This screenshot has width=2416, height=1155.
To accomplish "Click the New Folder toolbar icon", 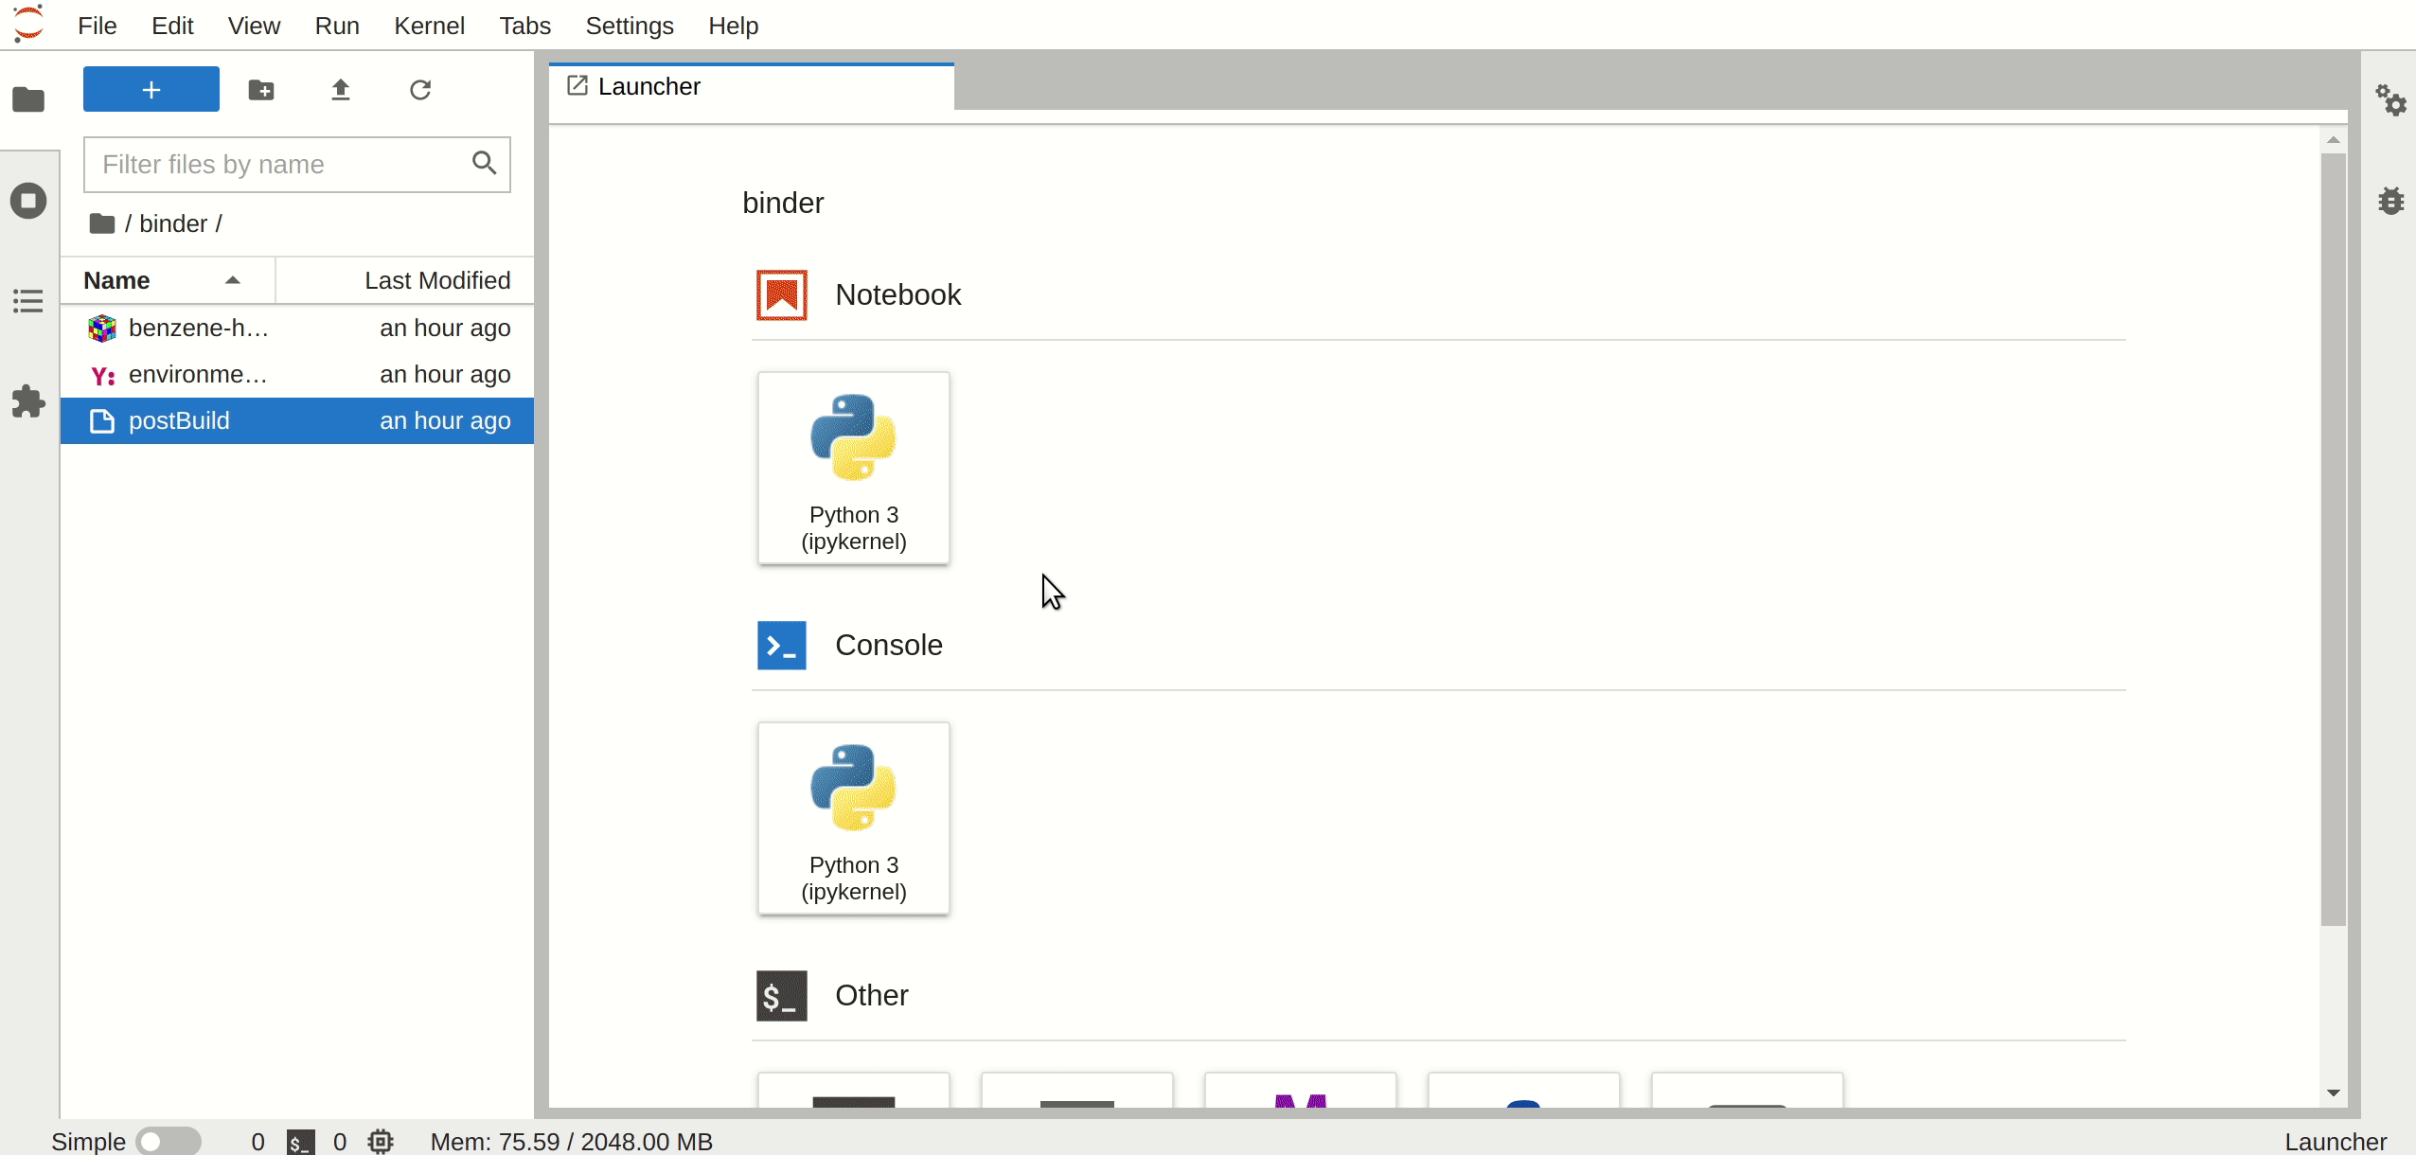I will pyautogui.click(x=261, y=90).
